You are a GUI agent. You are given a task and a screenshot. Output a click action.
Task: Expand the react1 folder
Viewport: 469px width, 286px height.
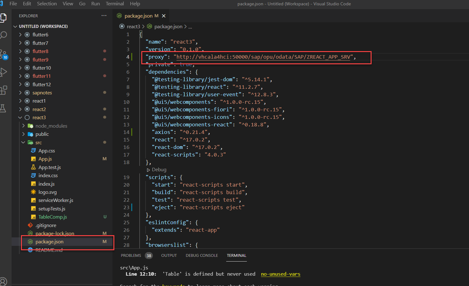(x=20, y=101)
